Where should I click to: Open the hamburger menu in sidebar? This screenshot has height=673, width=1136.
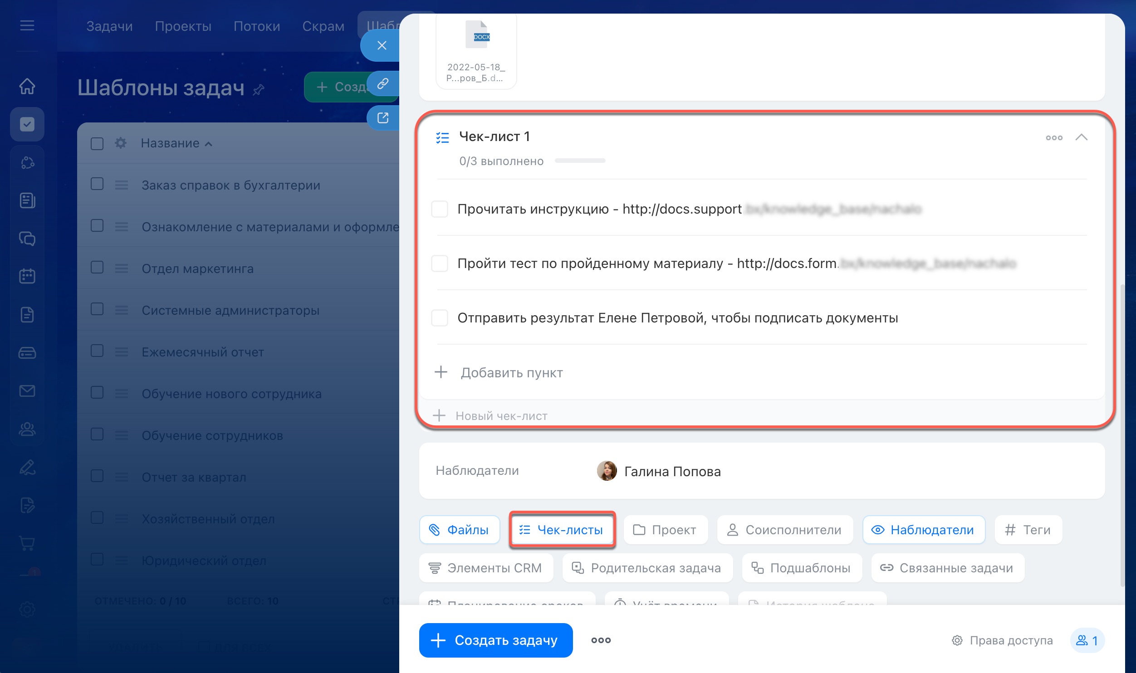tap(27, 25)
